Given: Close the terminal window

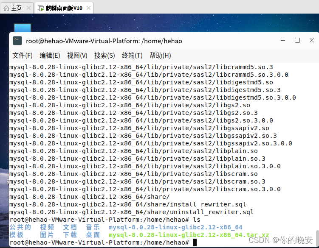Looking at the screenshot, I should 312,40.
